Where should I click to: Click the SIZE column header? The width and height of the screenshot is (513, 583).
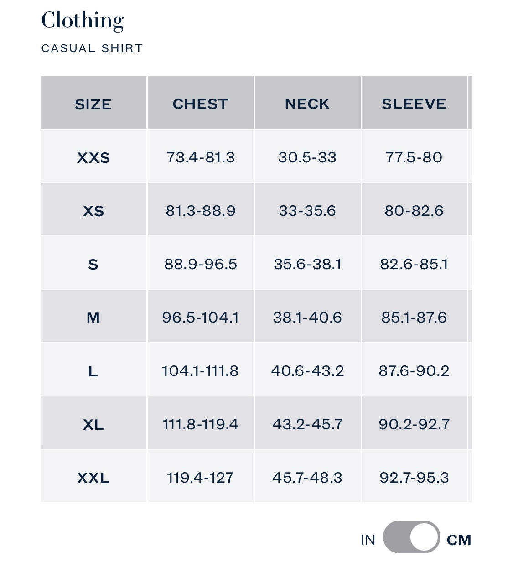[x=93, y=104]
